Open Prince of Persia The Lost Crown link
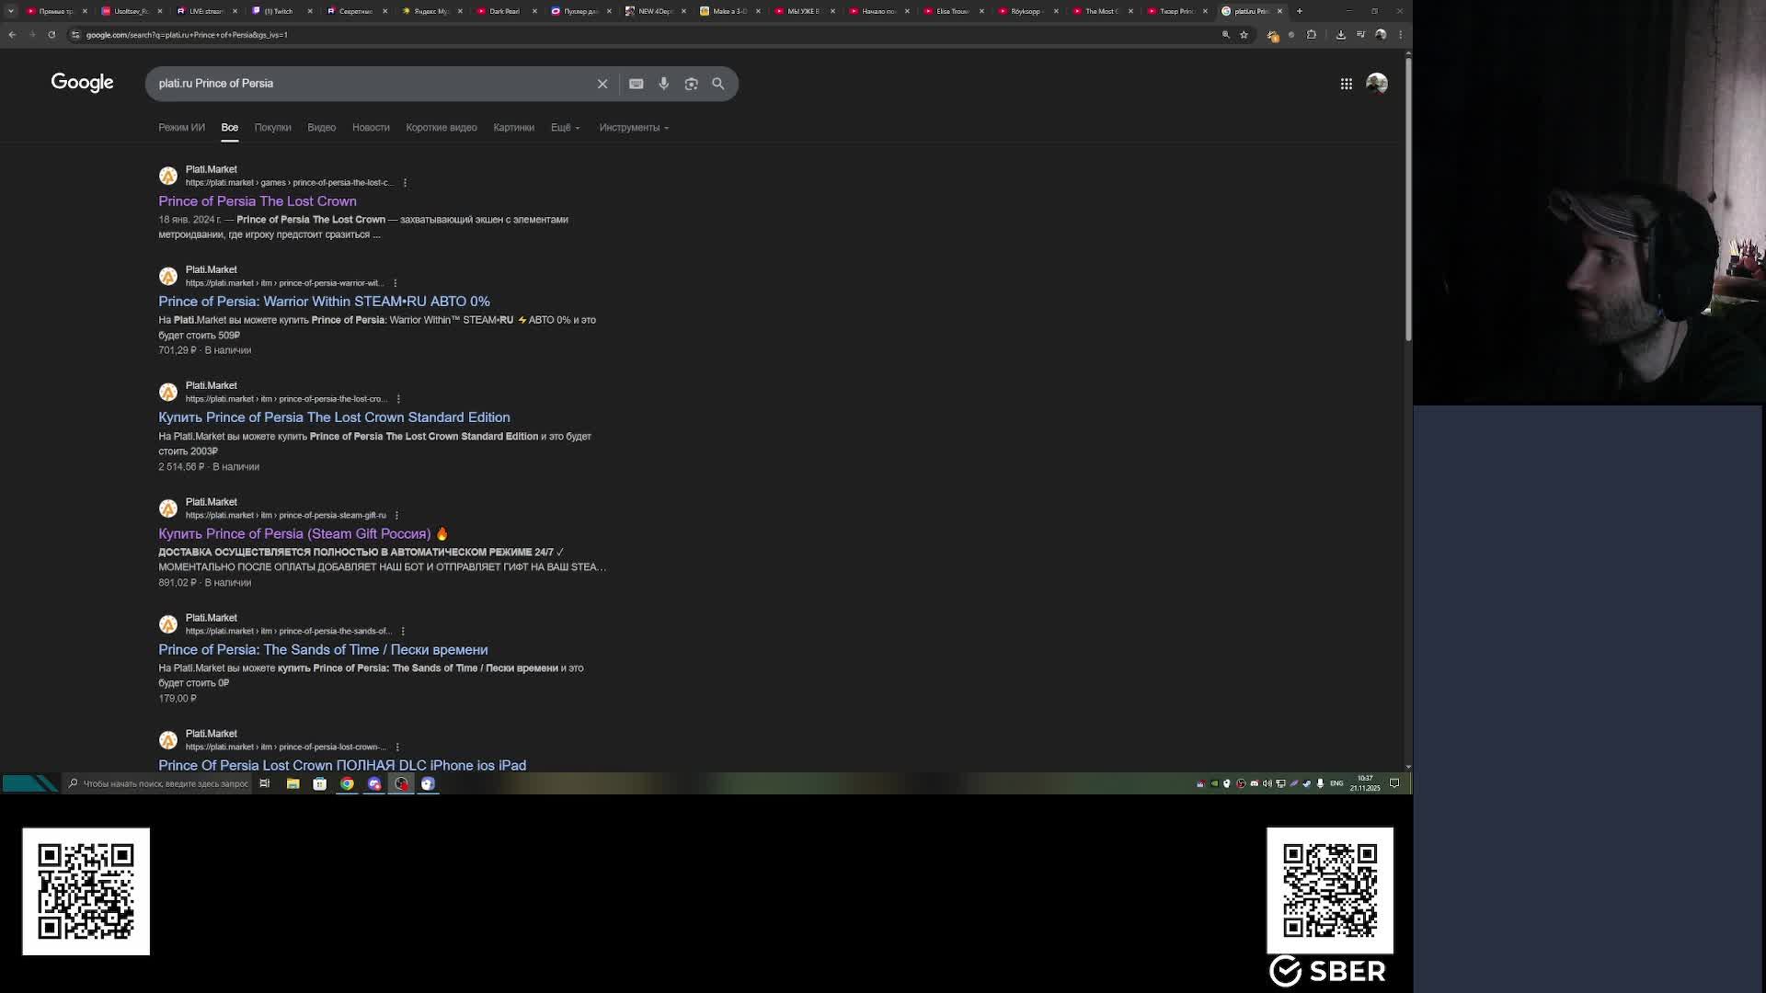The image size is (1766, 993). coord(257,201)
